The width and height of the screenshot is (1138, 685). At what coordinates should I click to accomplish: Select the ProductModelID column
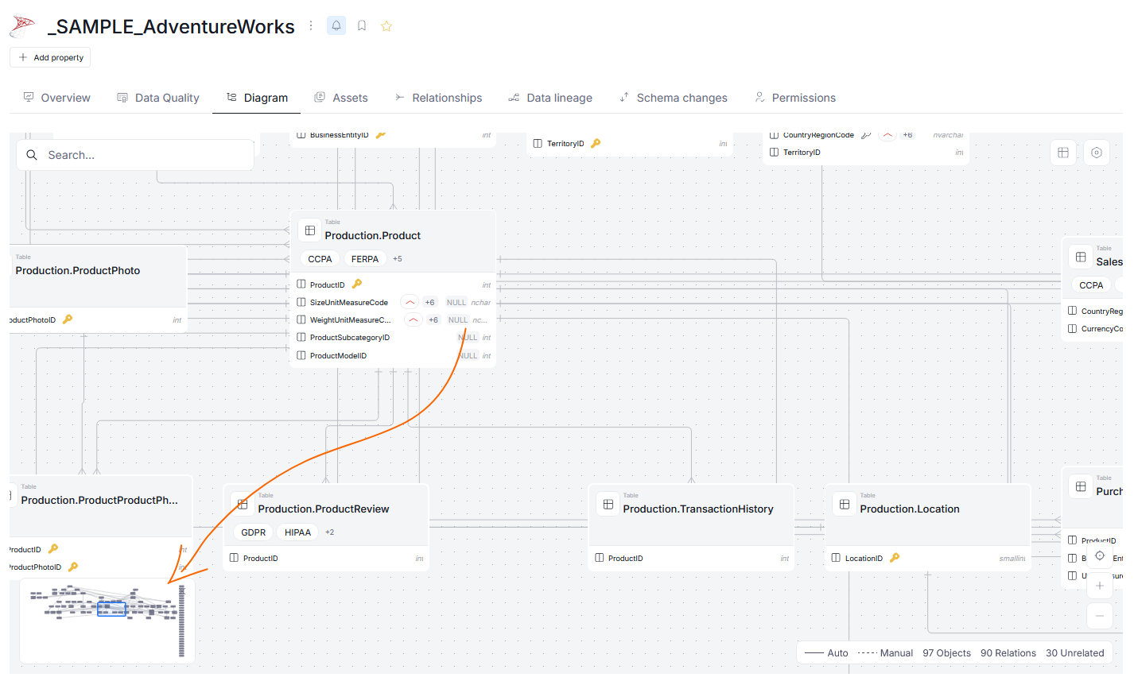coord(394,355)
